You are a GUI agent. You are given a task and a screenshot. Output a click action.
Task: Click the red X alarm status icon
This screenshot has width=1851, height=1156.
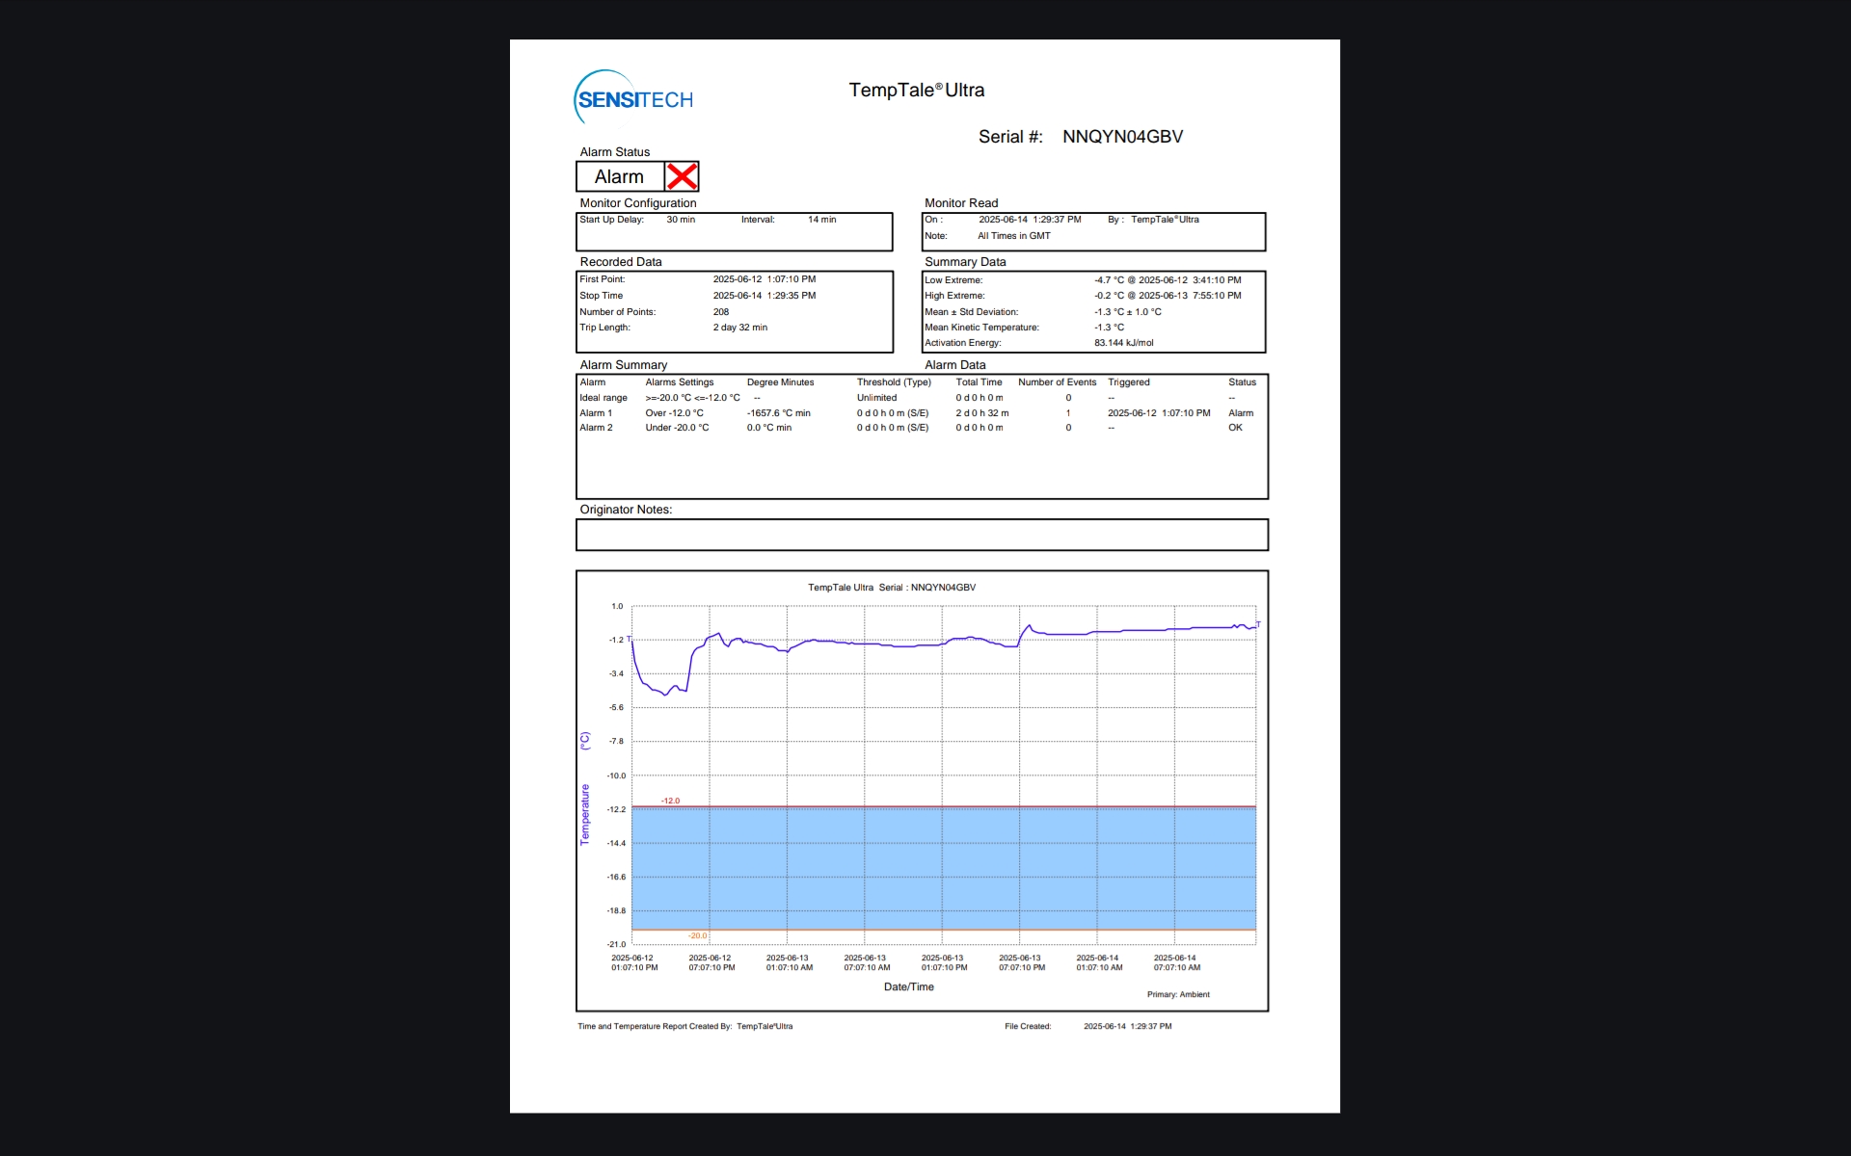point(682,176)
